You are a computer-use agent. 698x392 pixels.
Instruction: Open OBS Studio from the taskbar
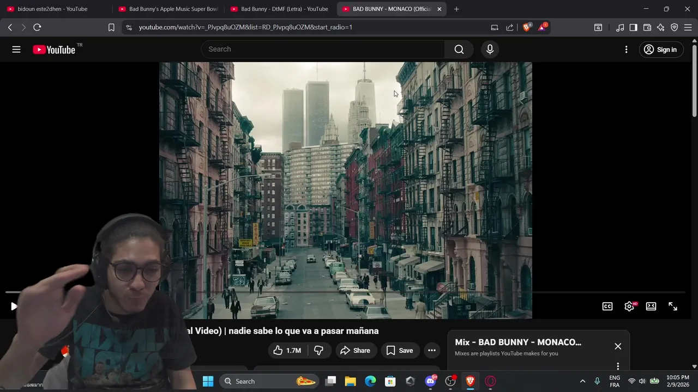coord(450,381)
